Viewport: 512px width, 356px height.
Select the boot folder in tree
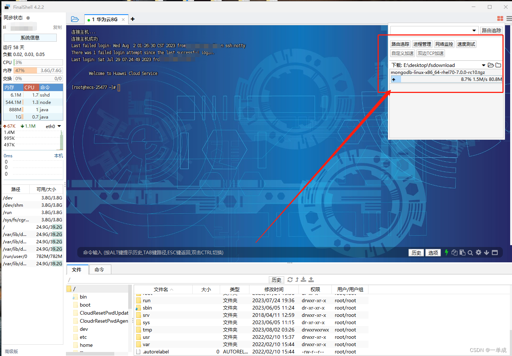(85, 305)
